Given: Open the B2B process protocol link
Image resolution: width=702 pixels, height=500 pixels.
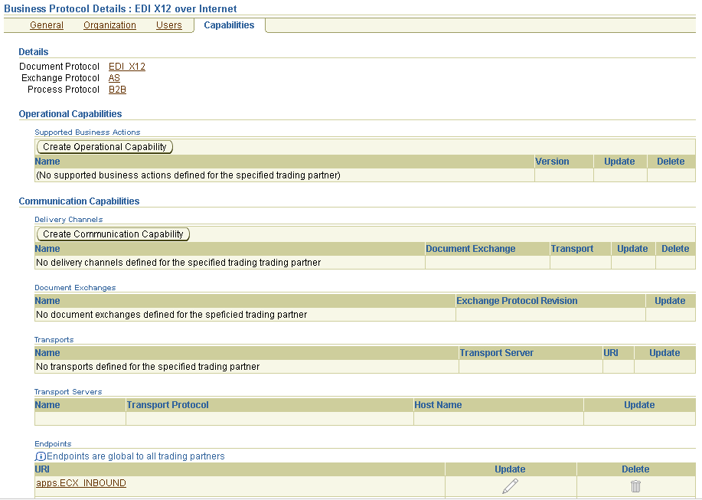Looking at the screenshot, I should (x=117, y=90).
